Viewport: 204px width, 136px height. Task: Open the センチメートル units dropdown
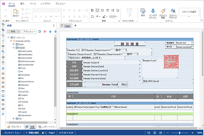click(12, 133)
